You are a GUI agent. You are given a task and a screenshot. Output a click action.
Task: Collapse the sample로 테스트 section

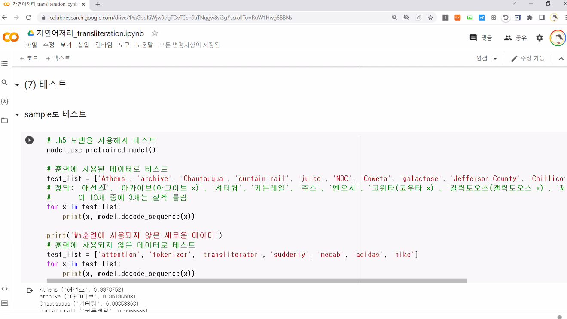pyautogui.click(x=17, y=114)
